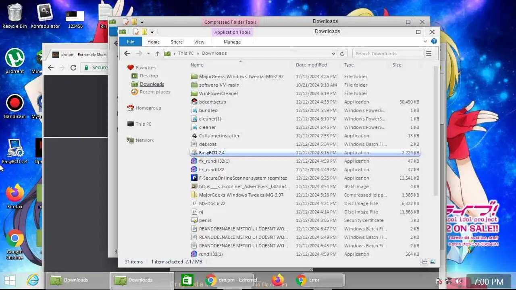Click the Firefox icon on the taskbar
This screenshot has width=516, height=290.
(x=277, y=280)
